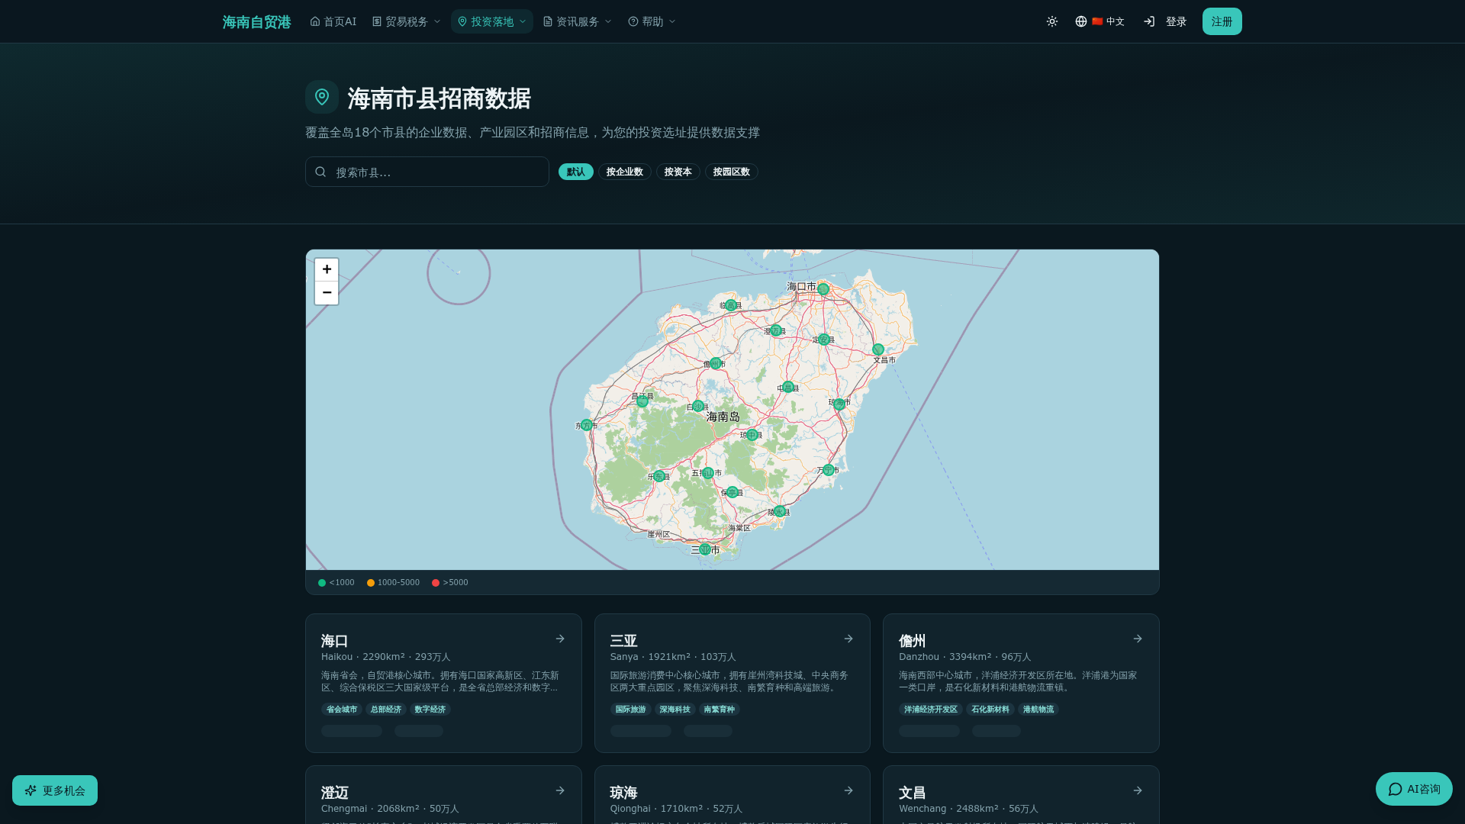Sort by 按园区数
The image size is (1465, 824).
[x=732, y=172]
